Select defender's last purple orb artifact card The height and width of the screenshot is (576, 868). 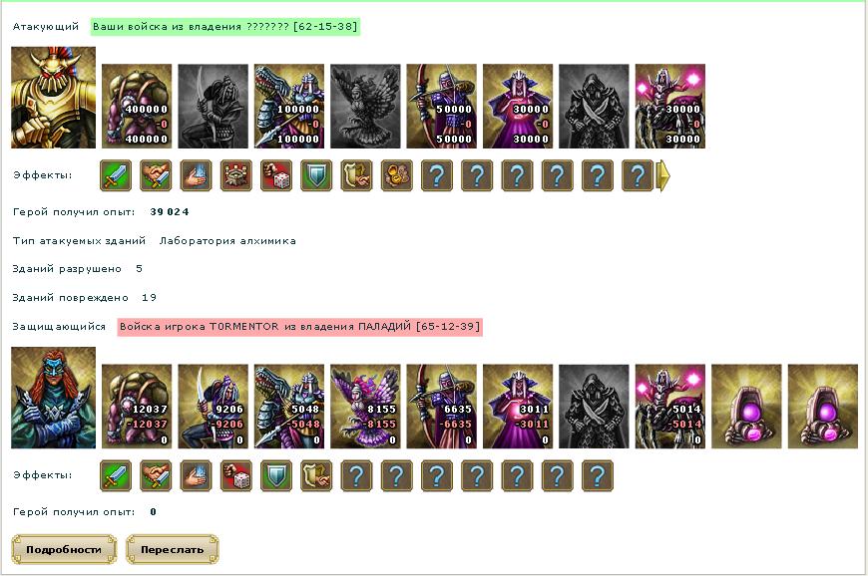[823, 407]
